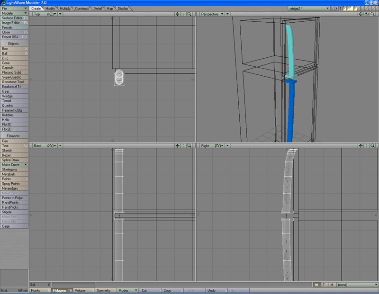
Task: Click the Copy button
Action: 173,290
